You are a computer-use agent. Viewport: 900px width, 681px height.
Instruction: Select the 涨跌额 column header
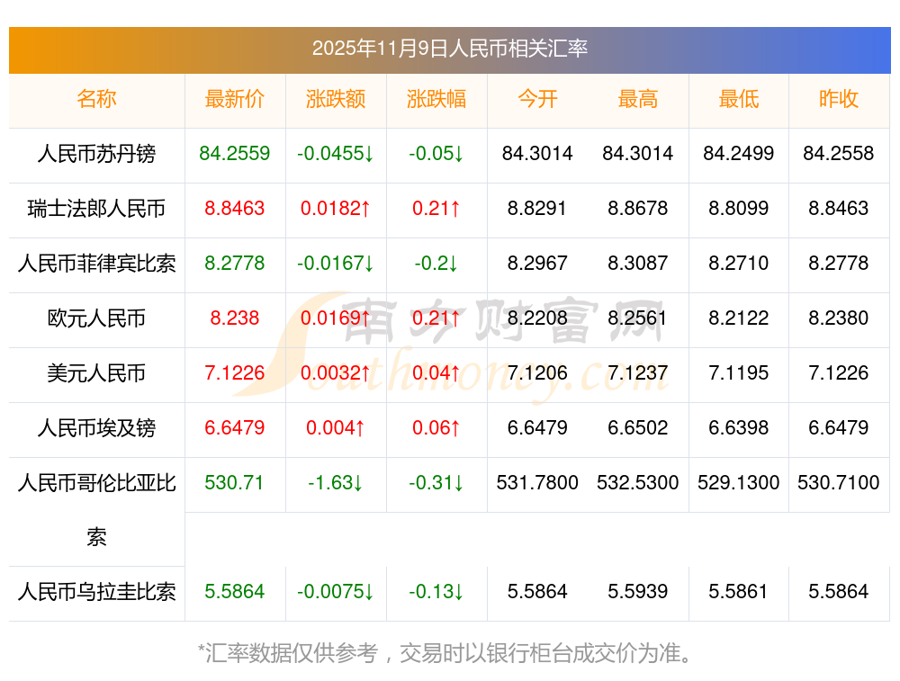(336, 99)
